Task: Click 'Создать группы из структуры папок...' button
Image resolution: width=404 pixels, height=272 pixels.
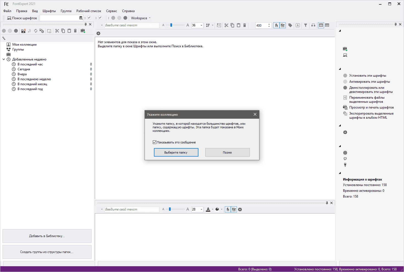Action: click(x=47, y=252)
